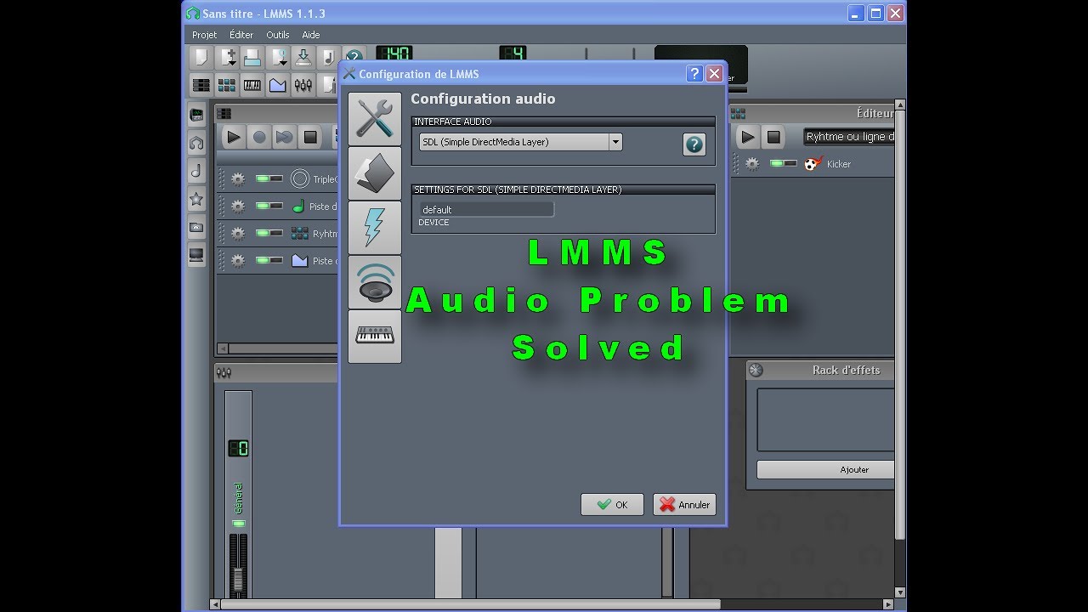Open audio settings speaker tab
1088x612 pixels.
375,281
